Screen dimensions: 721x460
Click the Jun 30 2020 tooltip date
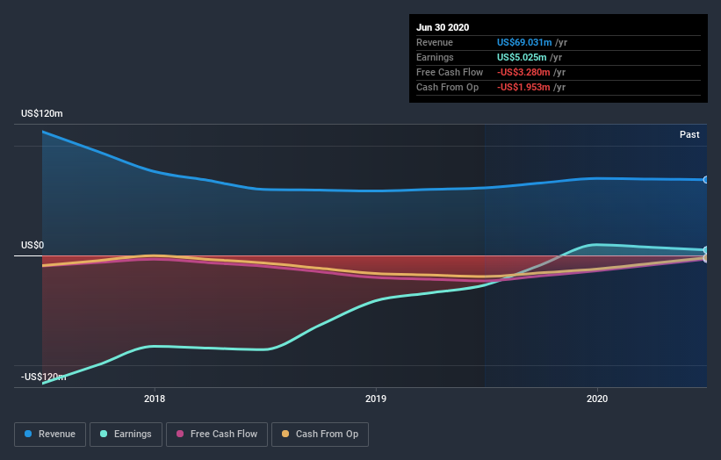[x=443, y=27]
